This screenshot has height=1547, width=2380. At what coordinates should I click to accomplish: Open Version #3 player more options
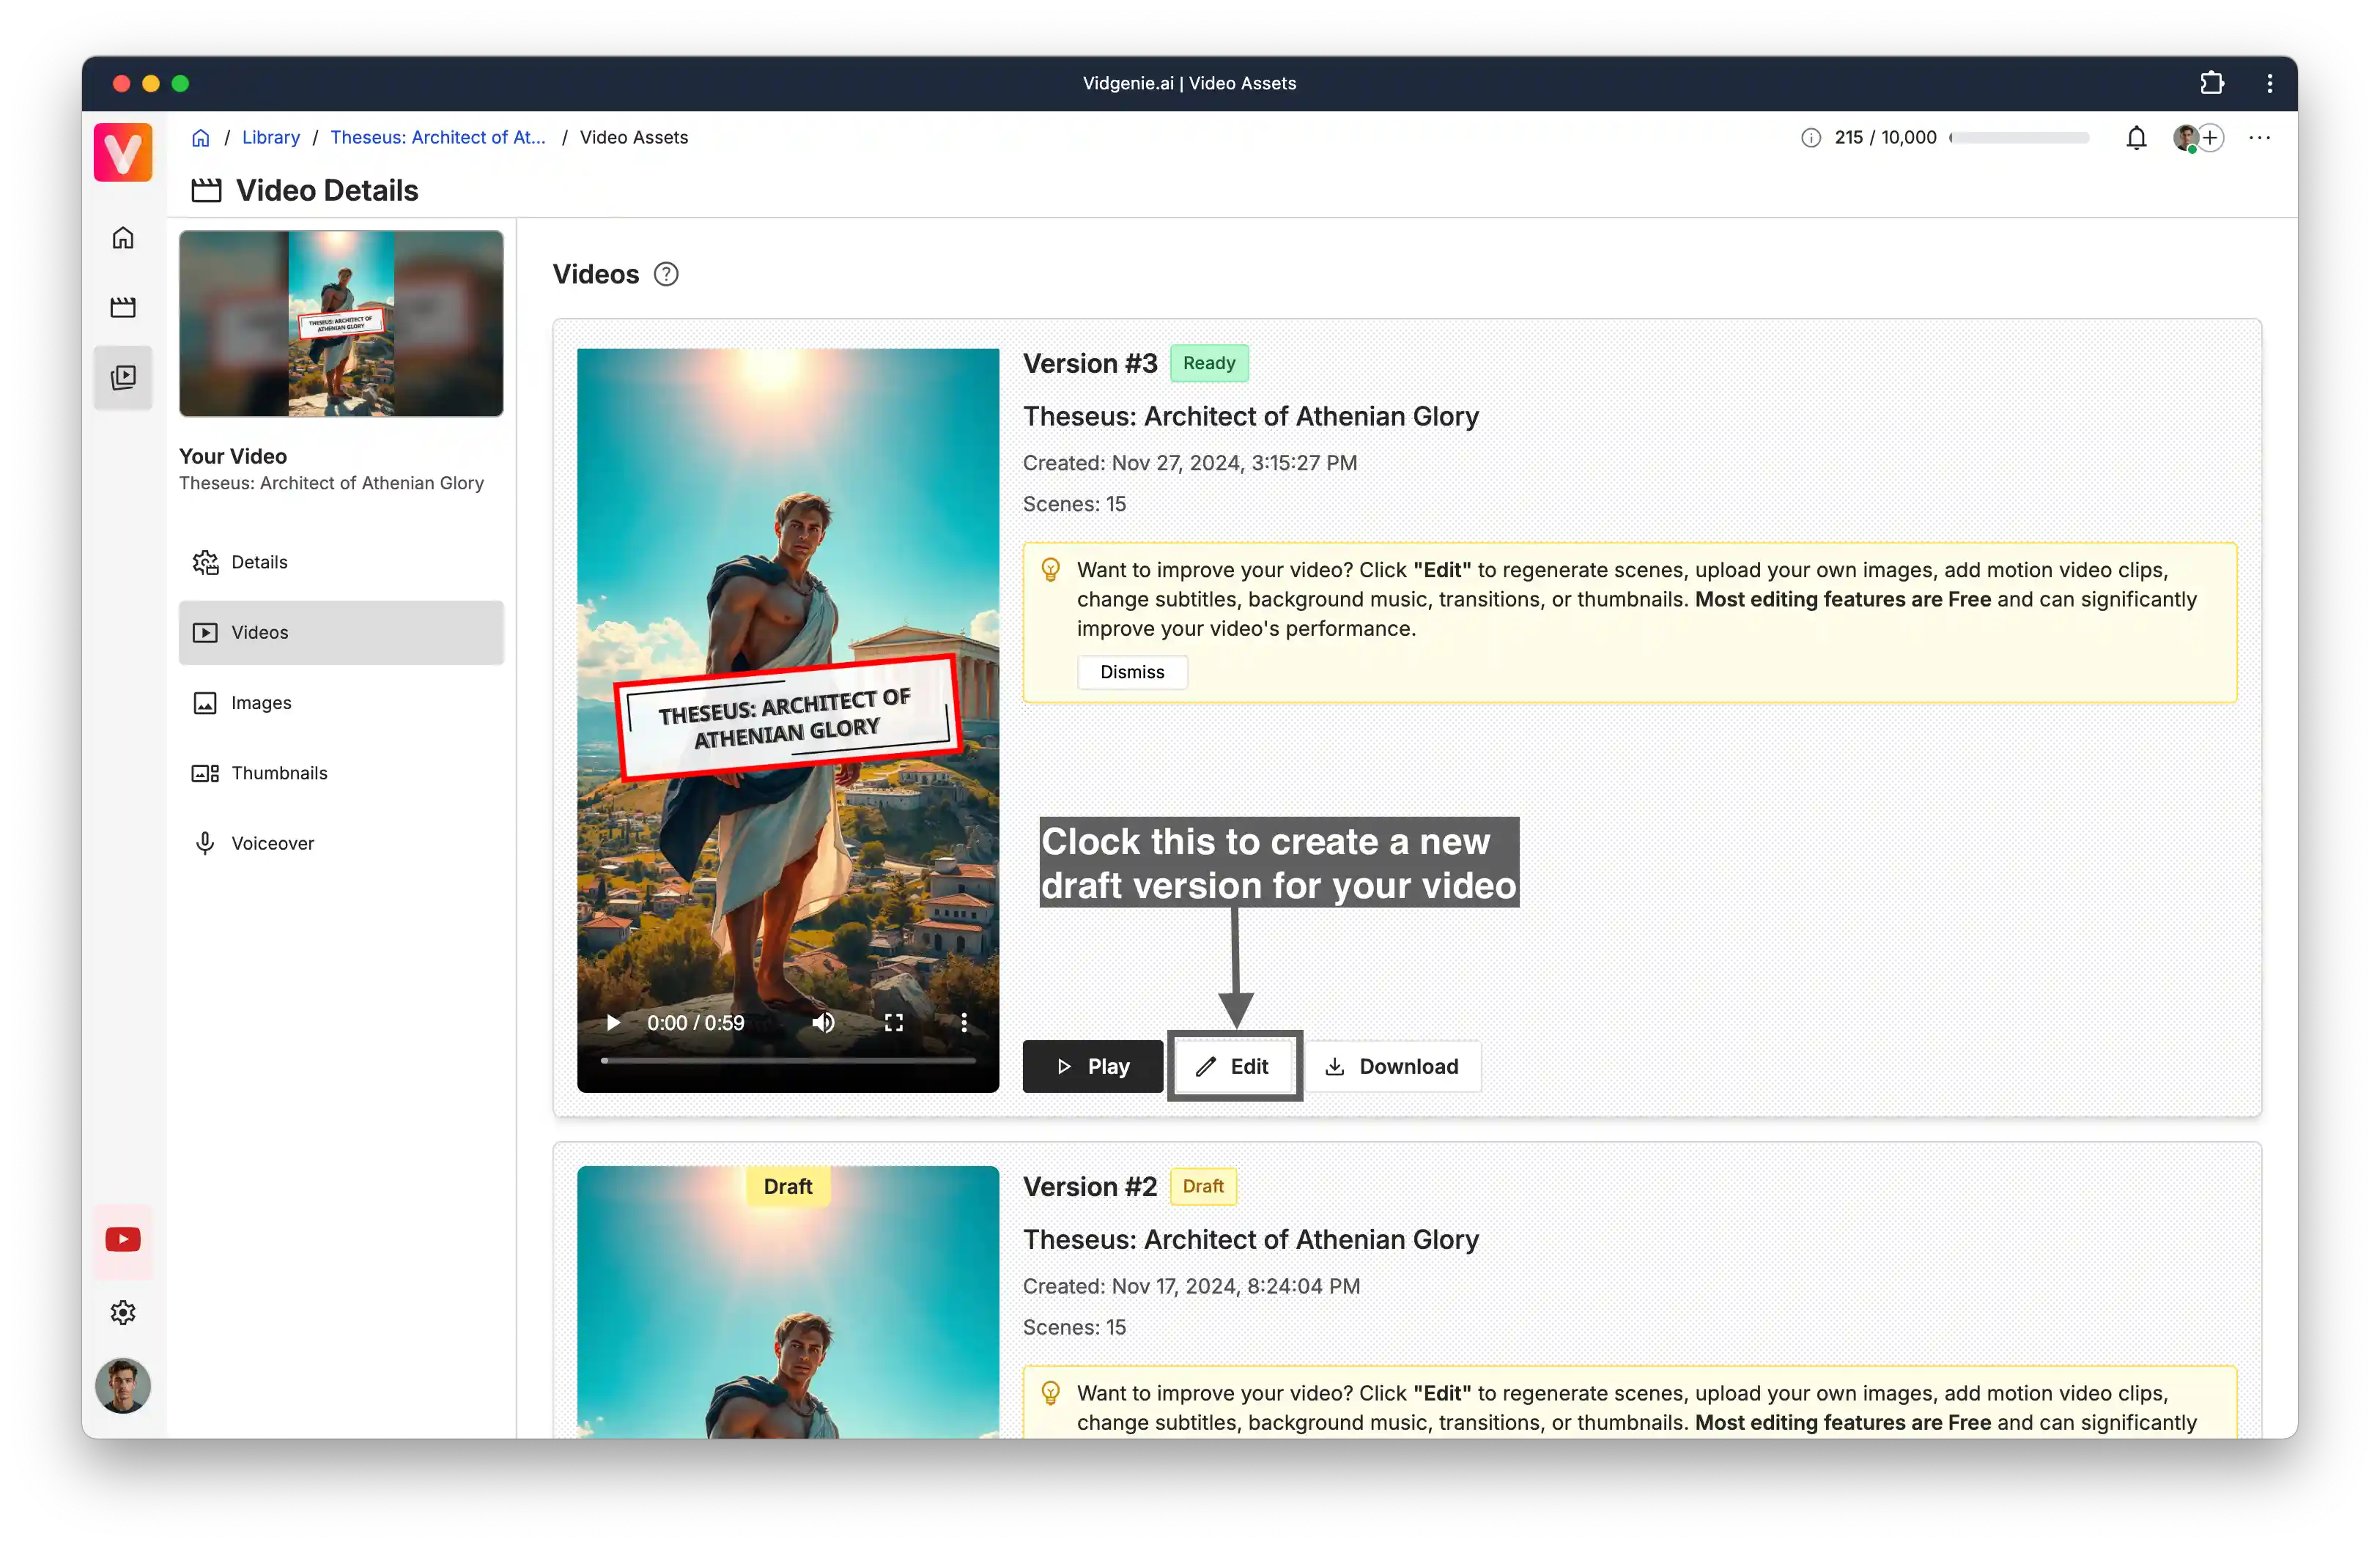(964, 1023)
